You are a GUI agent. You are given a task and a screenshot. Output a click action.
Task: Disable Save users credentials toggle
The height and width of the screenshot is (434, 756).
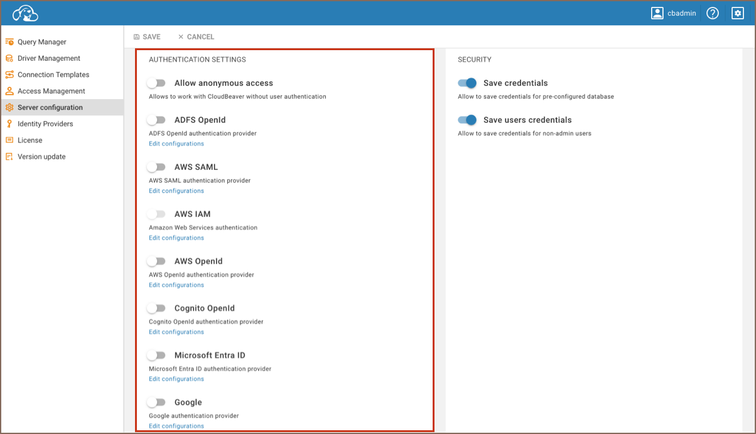(467, 120)
